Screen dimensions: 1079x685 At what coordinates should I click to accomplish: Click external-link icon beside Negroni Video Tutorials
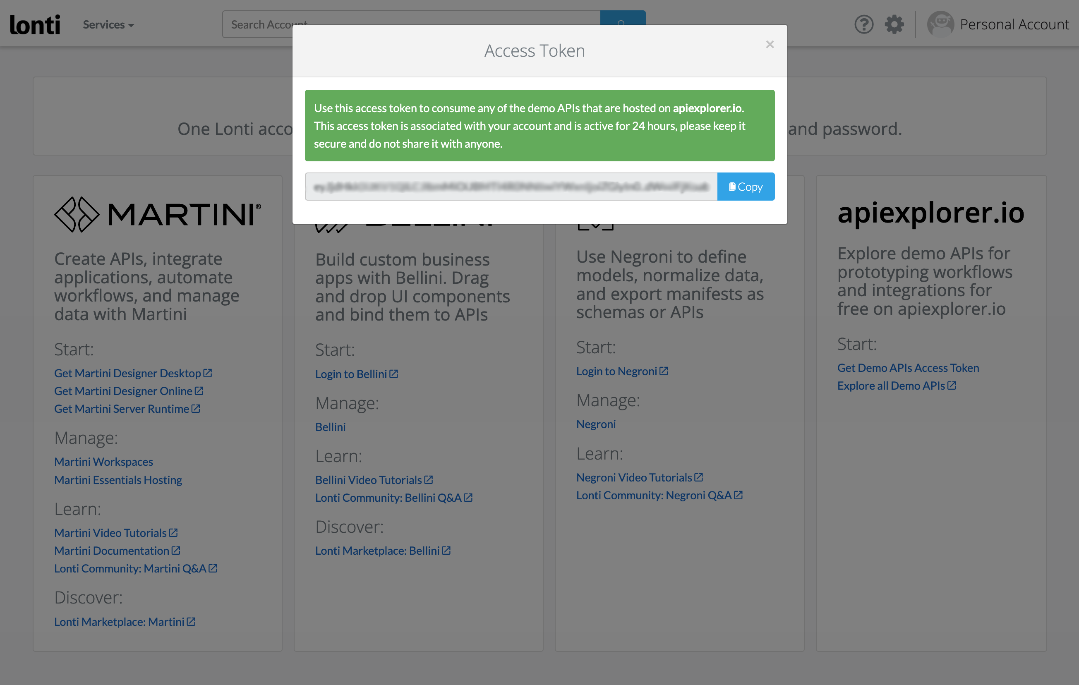click(x=698, y=477)
